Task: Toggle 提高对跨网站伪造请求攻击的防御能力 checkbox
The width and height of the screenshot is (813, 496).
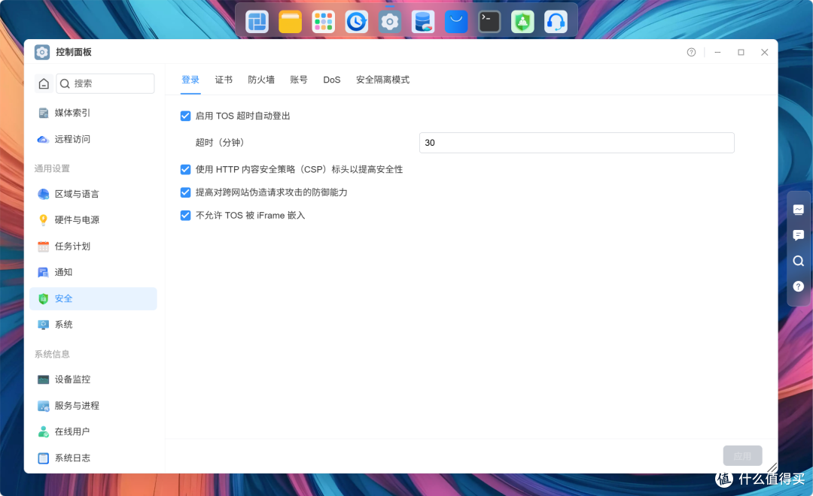Action: point(185,192)
